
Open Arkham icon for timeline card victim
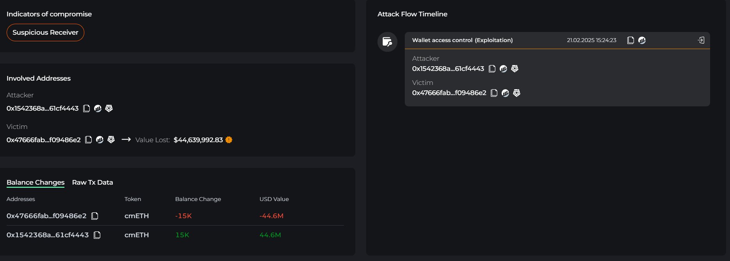517,93
